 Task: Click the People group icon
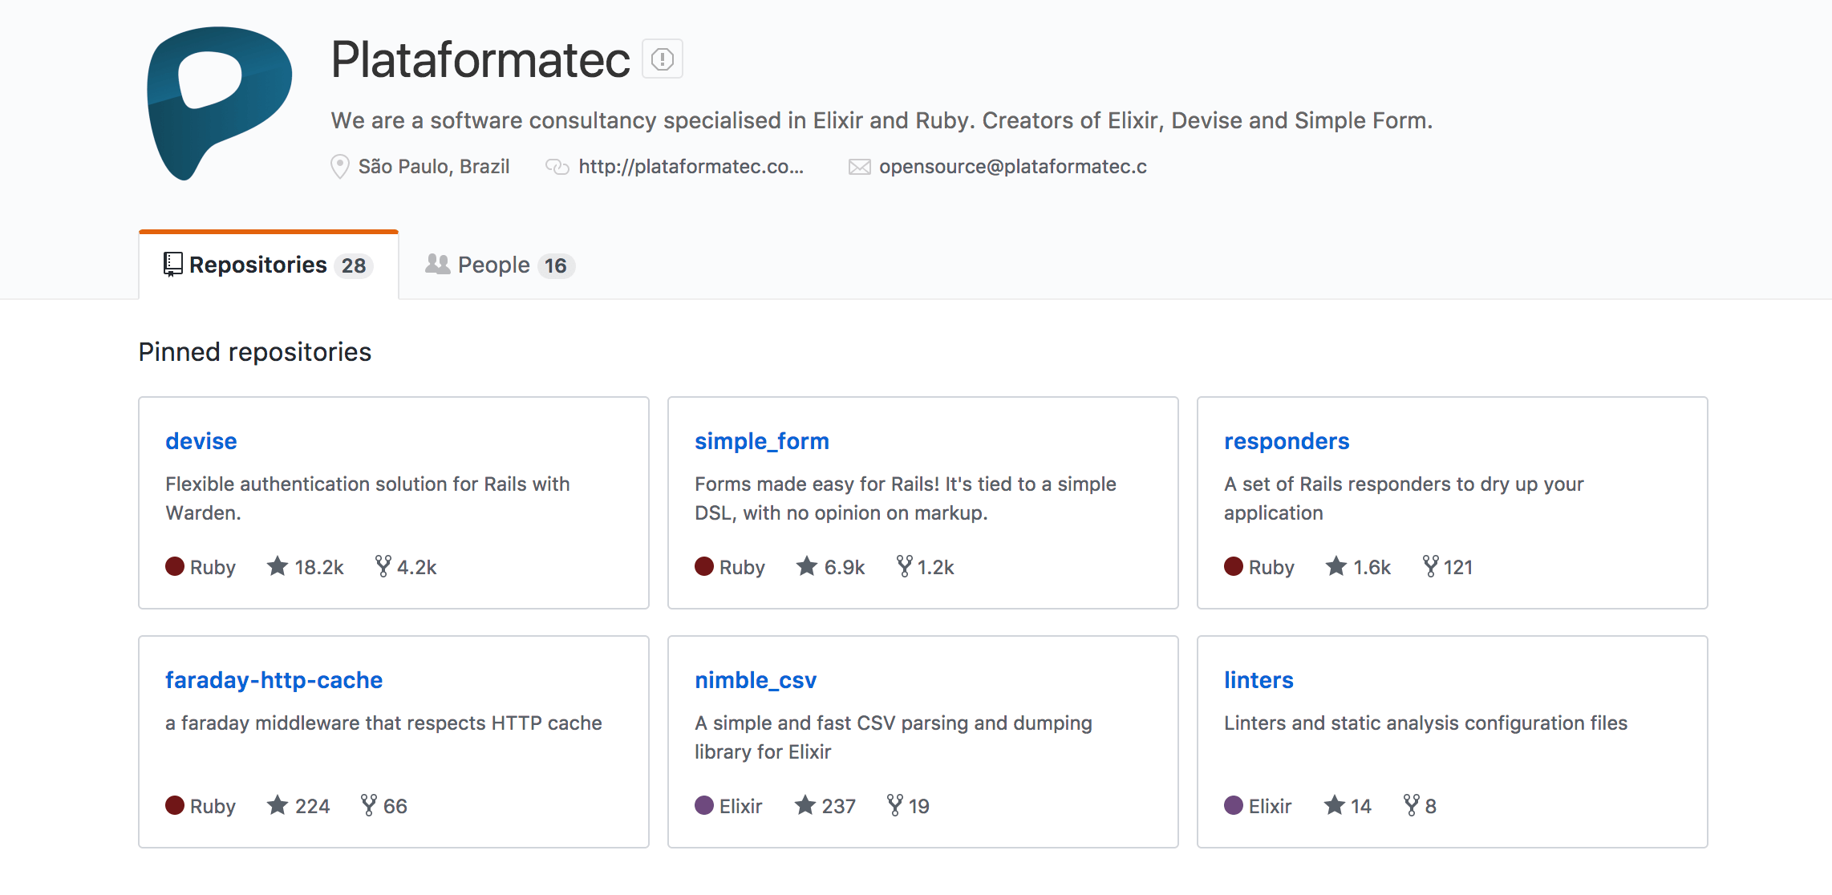coord(437,264)
